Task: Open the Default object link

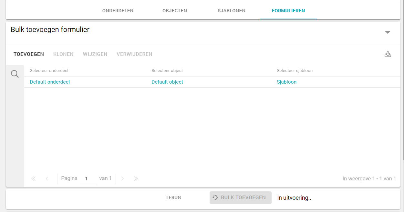Action: (x=167, y=82)
